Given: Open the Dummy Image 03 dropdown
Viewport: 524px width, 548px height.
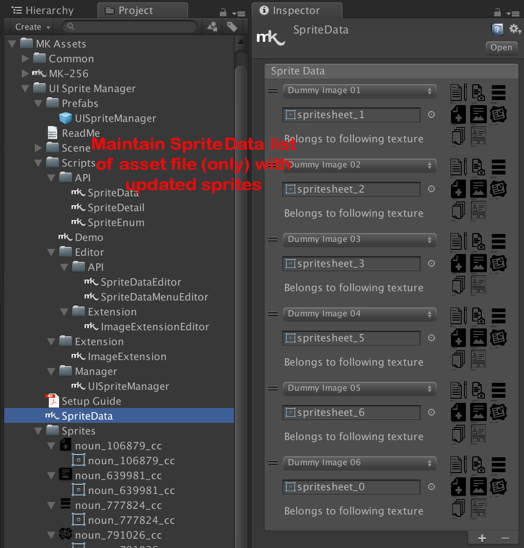Looking at the screenshot, I should click(x=359, y=240).
